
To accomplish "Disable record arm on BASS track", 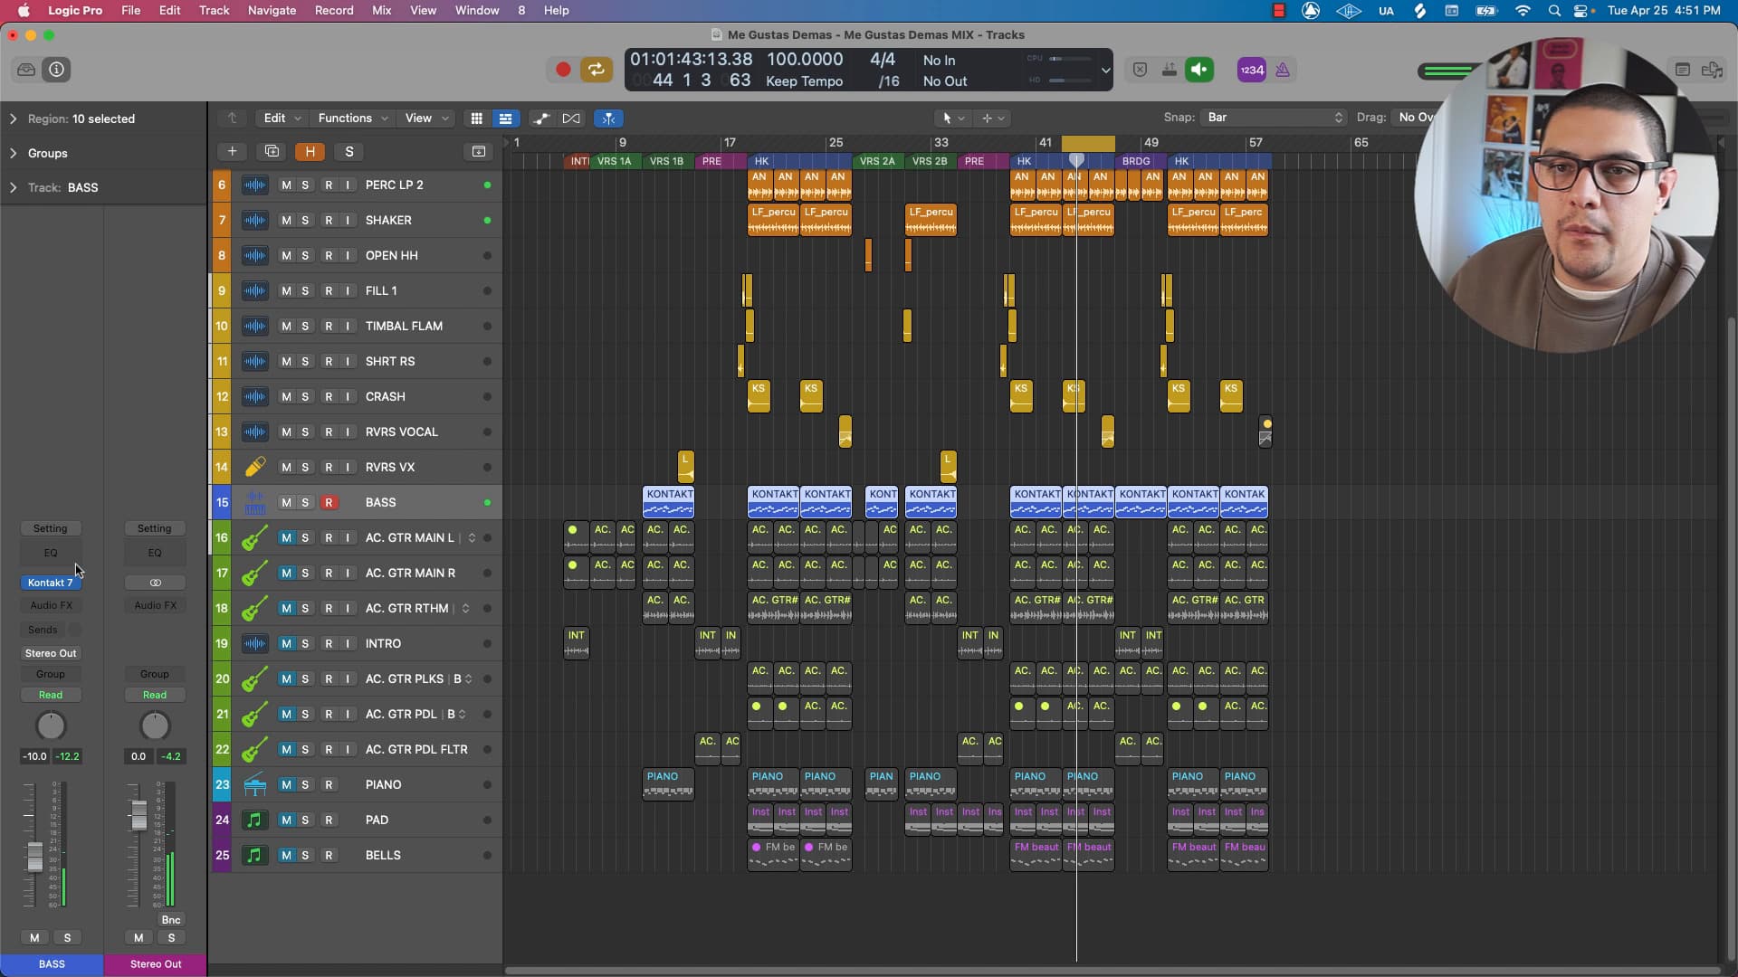I will (x=329, y=502).
